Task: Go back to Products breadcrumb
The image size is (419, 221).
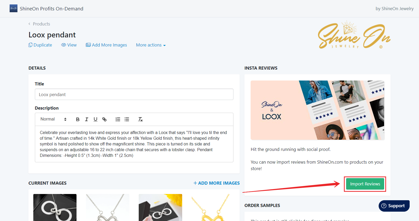Action: (x=39, y=24)
